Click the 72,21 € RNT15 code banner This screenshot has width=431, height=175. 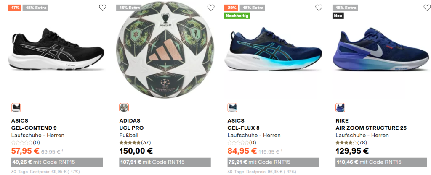pyautogui.click(x=273, y=162)
